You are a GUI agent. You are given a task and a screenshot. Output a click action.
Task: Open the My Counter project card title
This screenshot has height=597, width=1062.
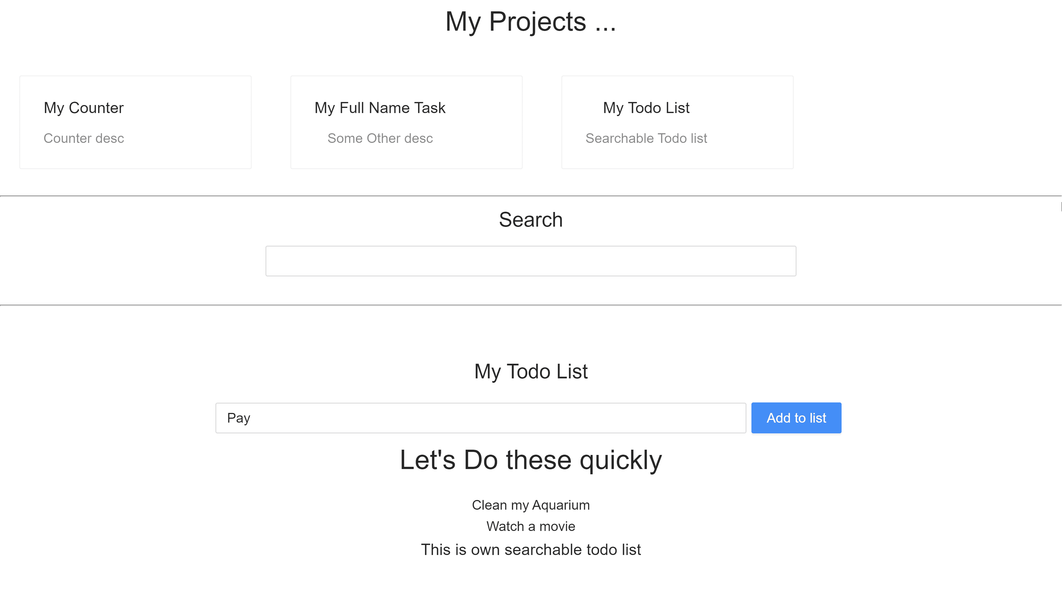[84, 108]
